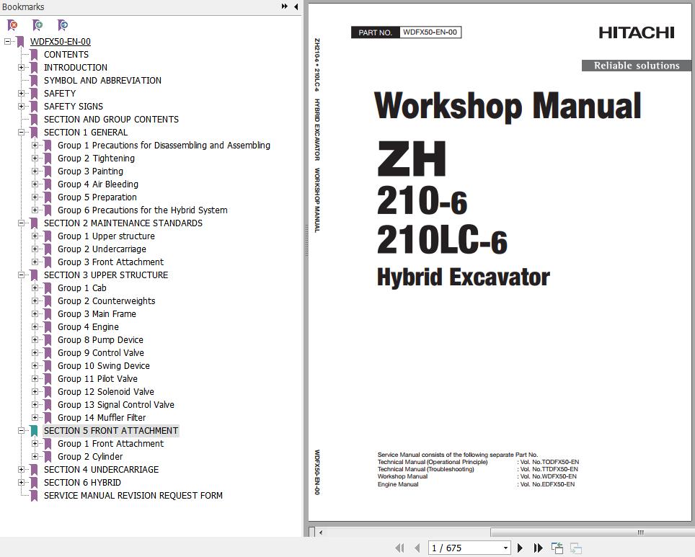695x557 pixels.
Task: Open Group 8 Pump Device bookmark
Action: 100,340
